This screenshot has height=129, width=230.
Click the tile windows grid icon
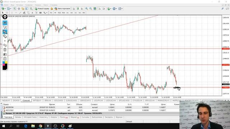coord(95,9)
